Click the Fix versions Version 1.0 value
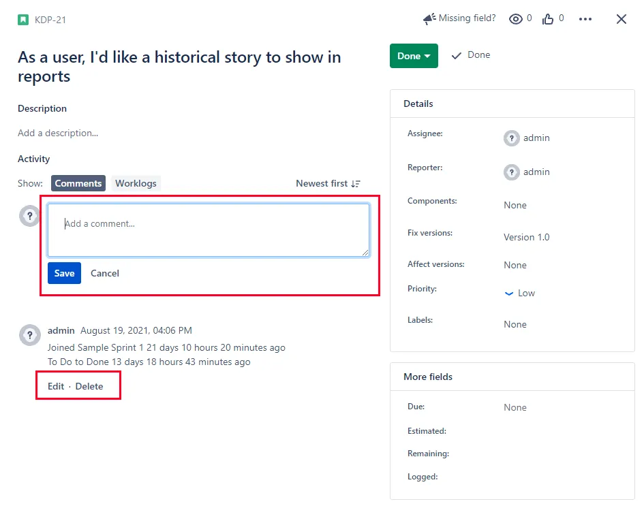 pos(527,237)
